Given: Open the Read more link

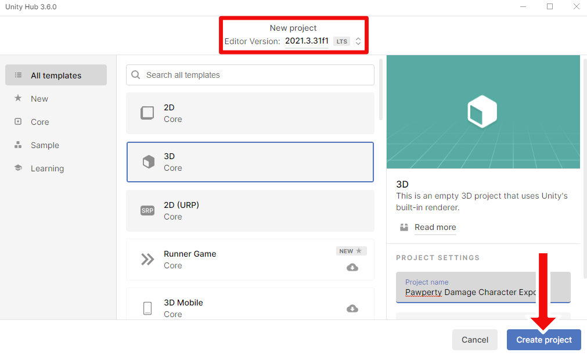Looking at the screenshot, I should click(x=435, y=227).
